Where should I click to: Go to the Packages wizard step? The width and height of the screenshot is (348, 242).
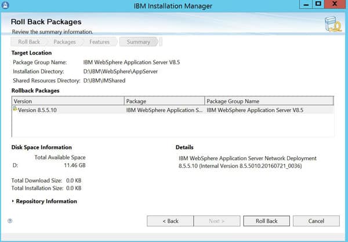click(x=64, y=42)
